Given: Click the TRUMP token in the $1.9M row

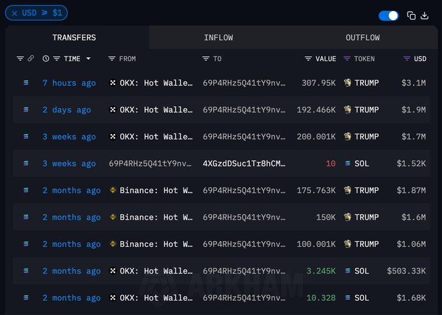Looking at the screenshot, I should (x=367, y=110).
